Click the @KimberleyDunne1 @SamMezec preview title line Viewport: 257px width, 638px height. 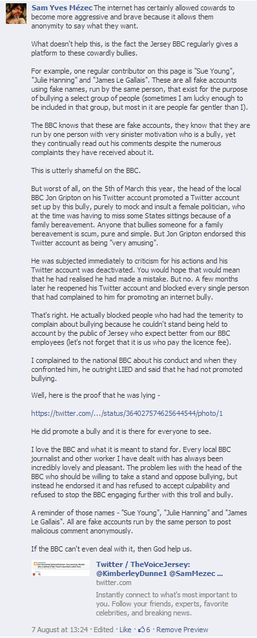(159, 573)
